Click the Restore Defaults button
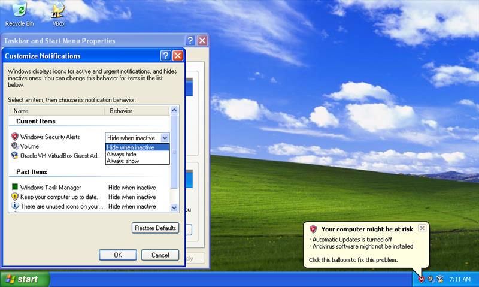Image resolution: width=479 pixels, height=287 pixels. coord(156,228)
